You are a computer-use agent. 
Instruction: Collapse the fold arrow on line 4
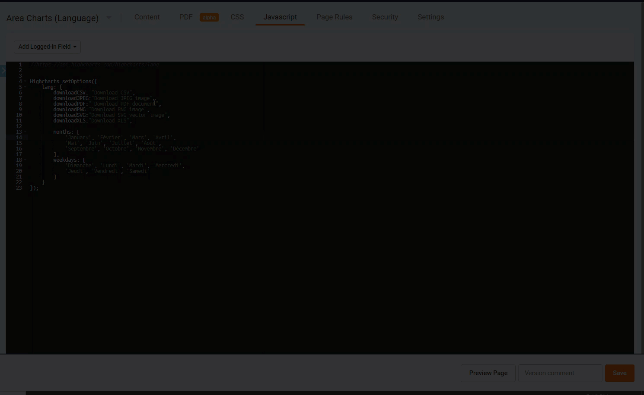pos(25,82)
